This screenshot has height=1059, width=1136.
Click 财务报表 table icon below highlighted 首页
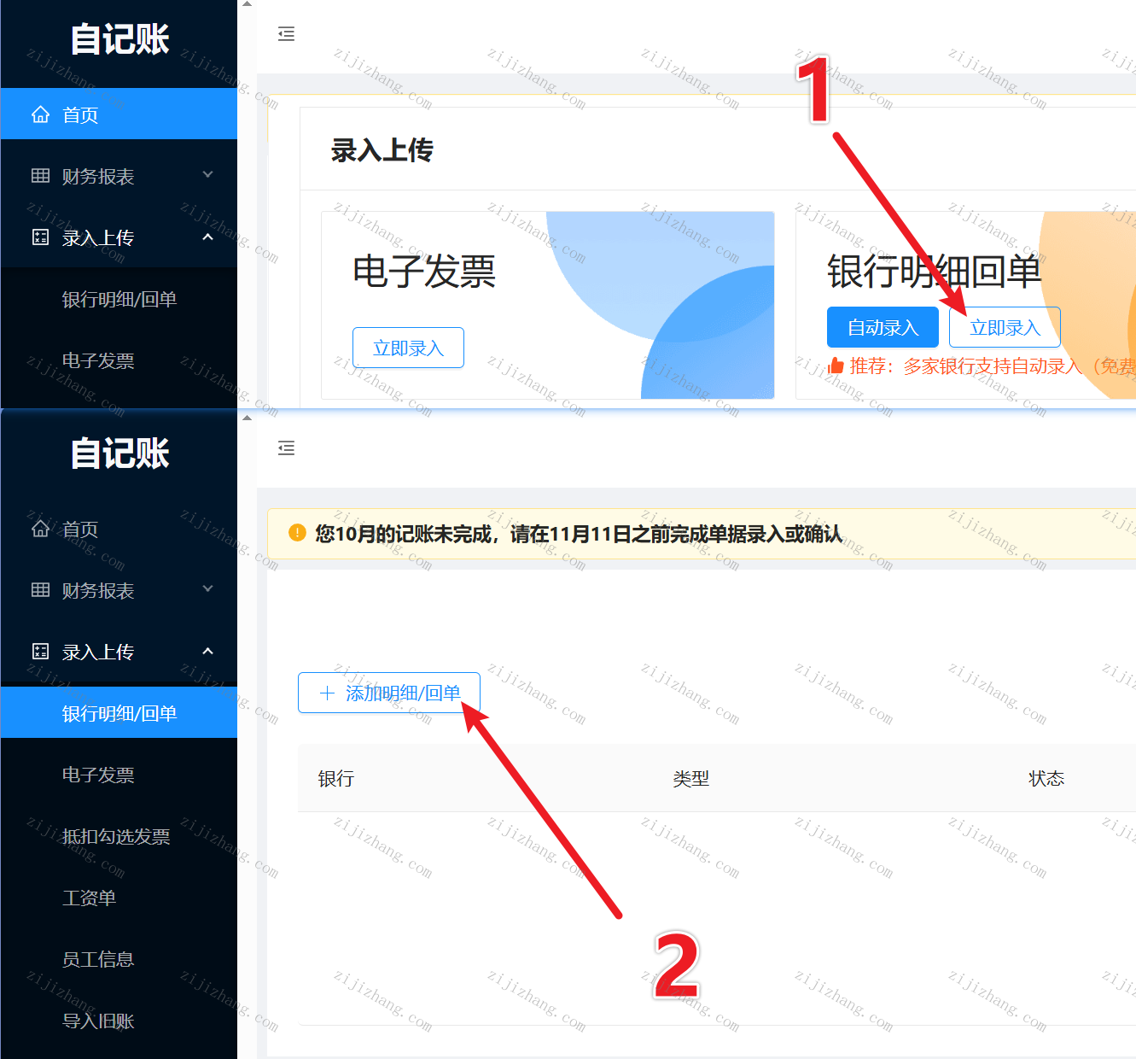click(40, 176)
